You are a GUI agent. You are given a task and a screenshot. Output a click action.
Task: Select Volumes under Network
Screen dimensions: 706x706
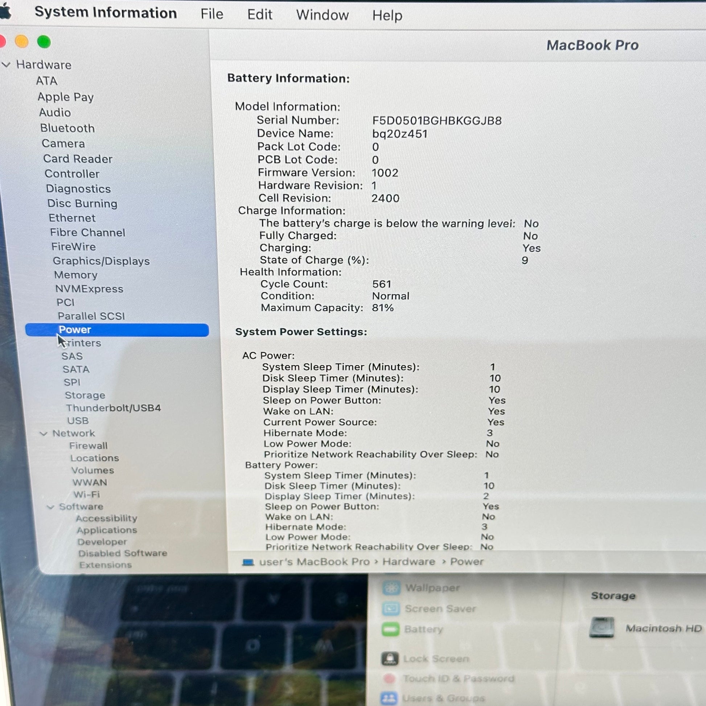pos(93,470)
